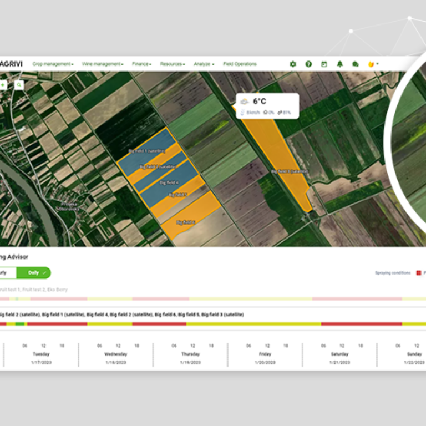This screenshot has height=426, width=426.
Task: Click green segment in Big field spraying bar
Action: click(20, 324)
